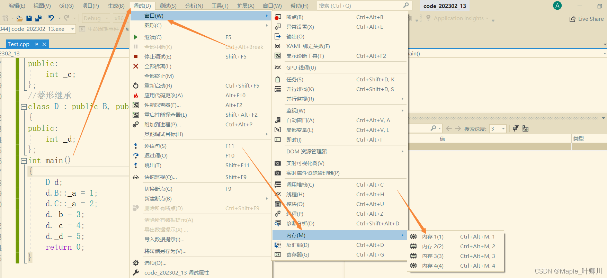Viewport: 607px width, 278px height.
Task: Click the Undo arrow in the toolbar
Action: pyautogui.click(x=51, y=18)
